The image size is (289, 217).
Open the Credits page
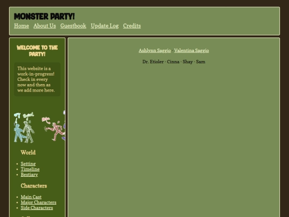132,26
